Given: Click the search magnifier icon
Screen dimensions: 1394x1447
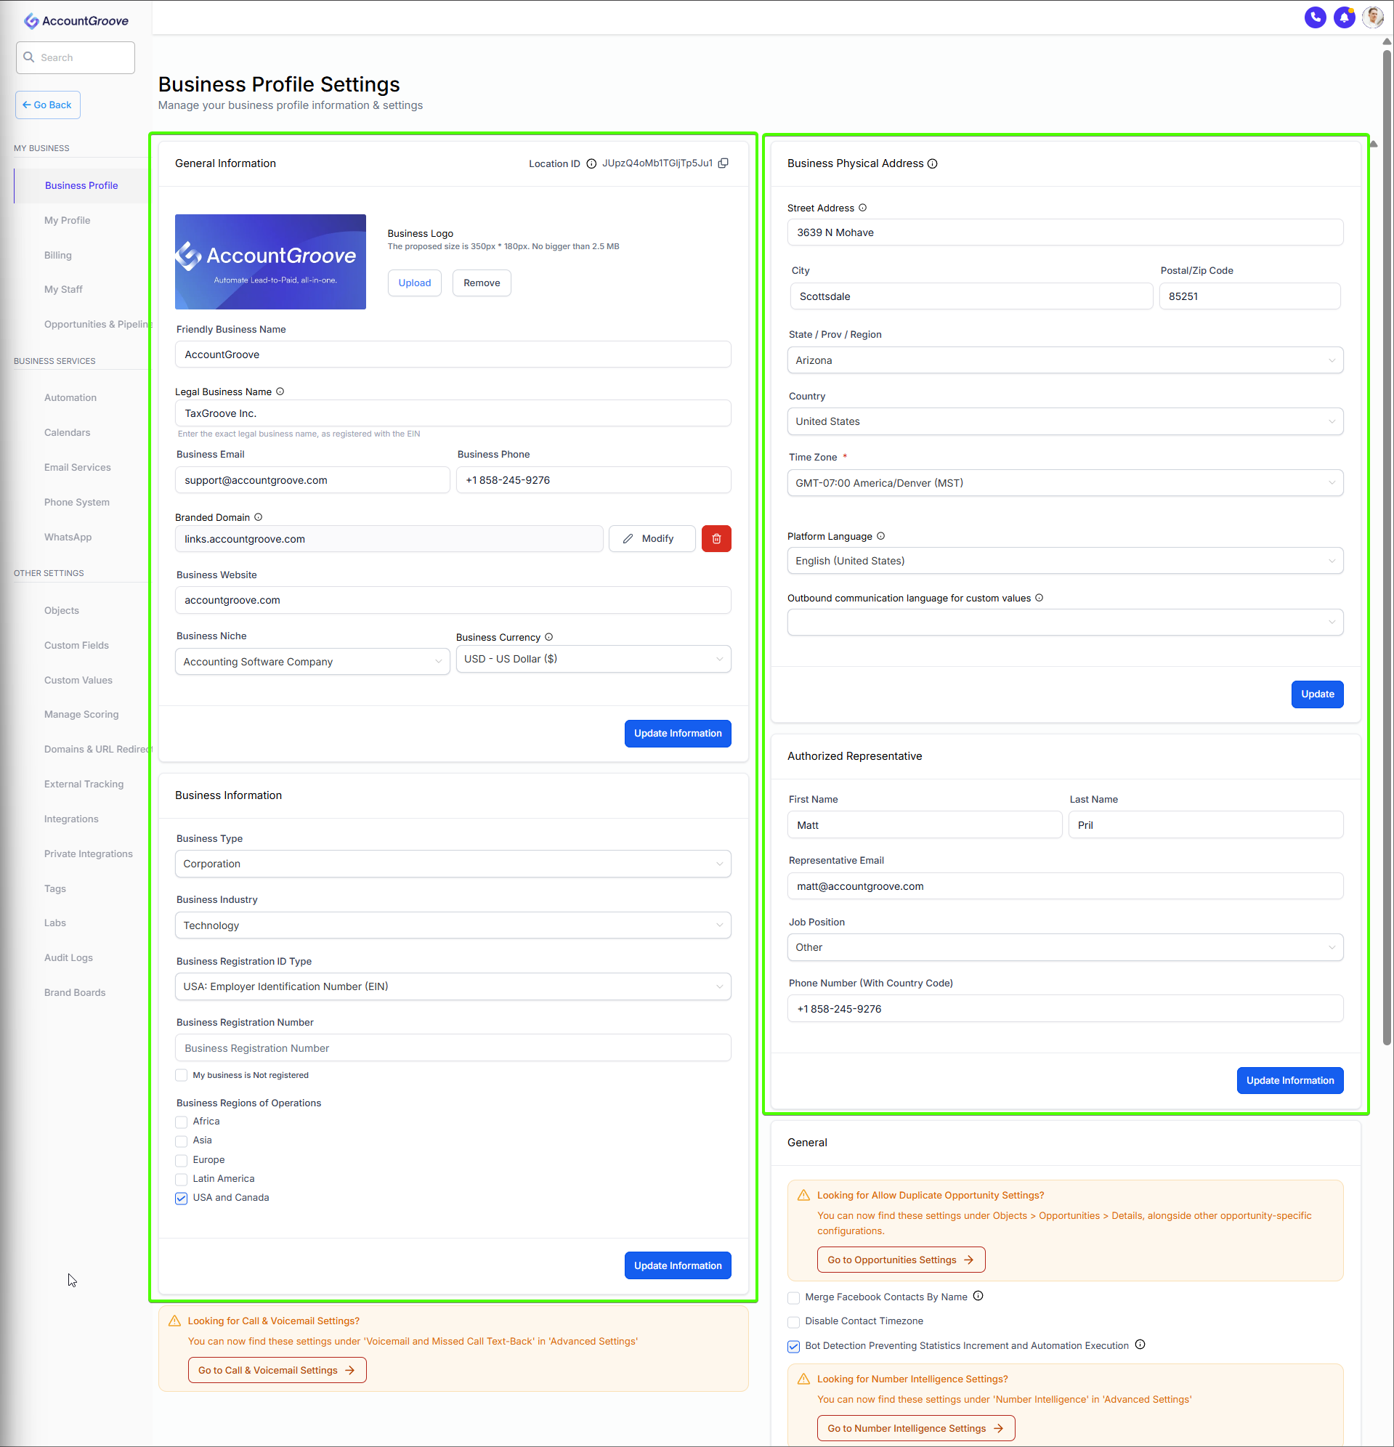Looking at the screenshot, I should [29, 57].
